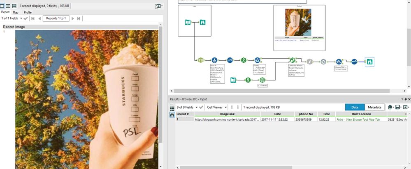Select the single-pane view layout icon

2,6
